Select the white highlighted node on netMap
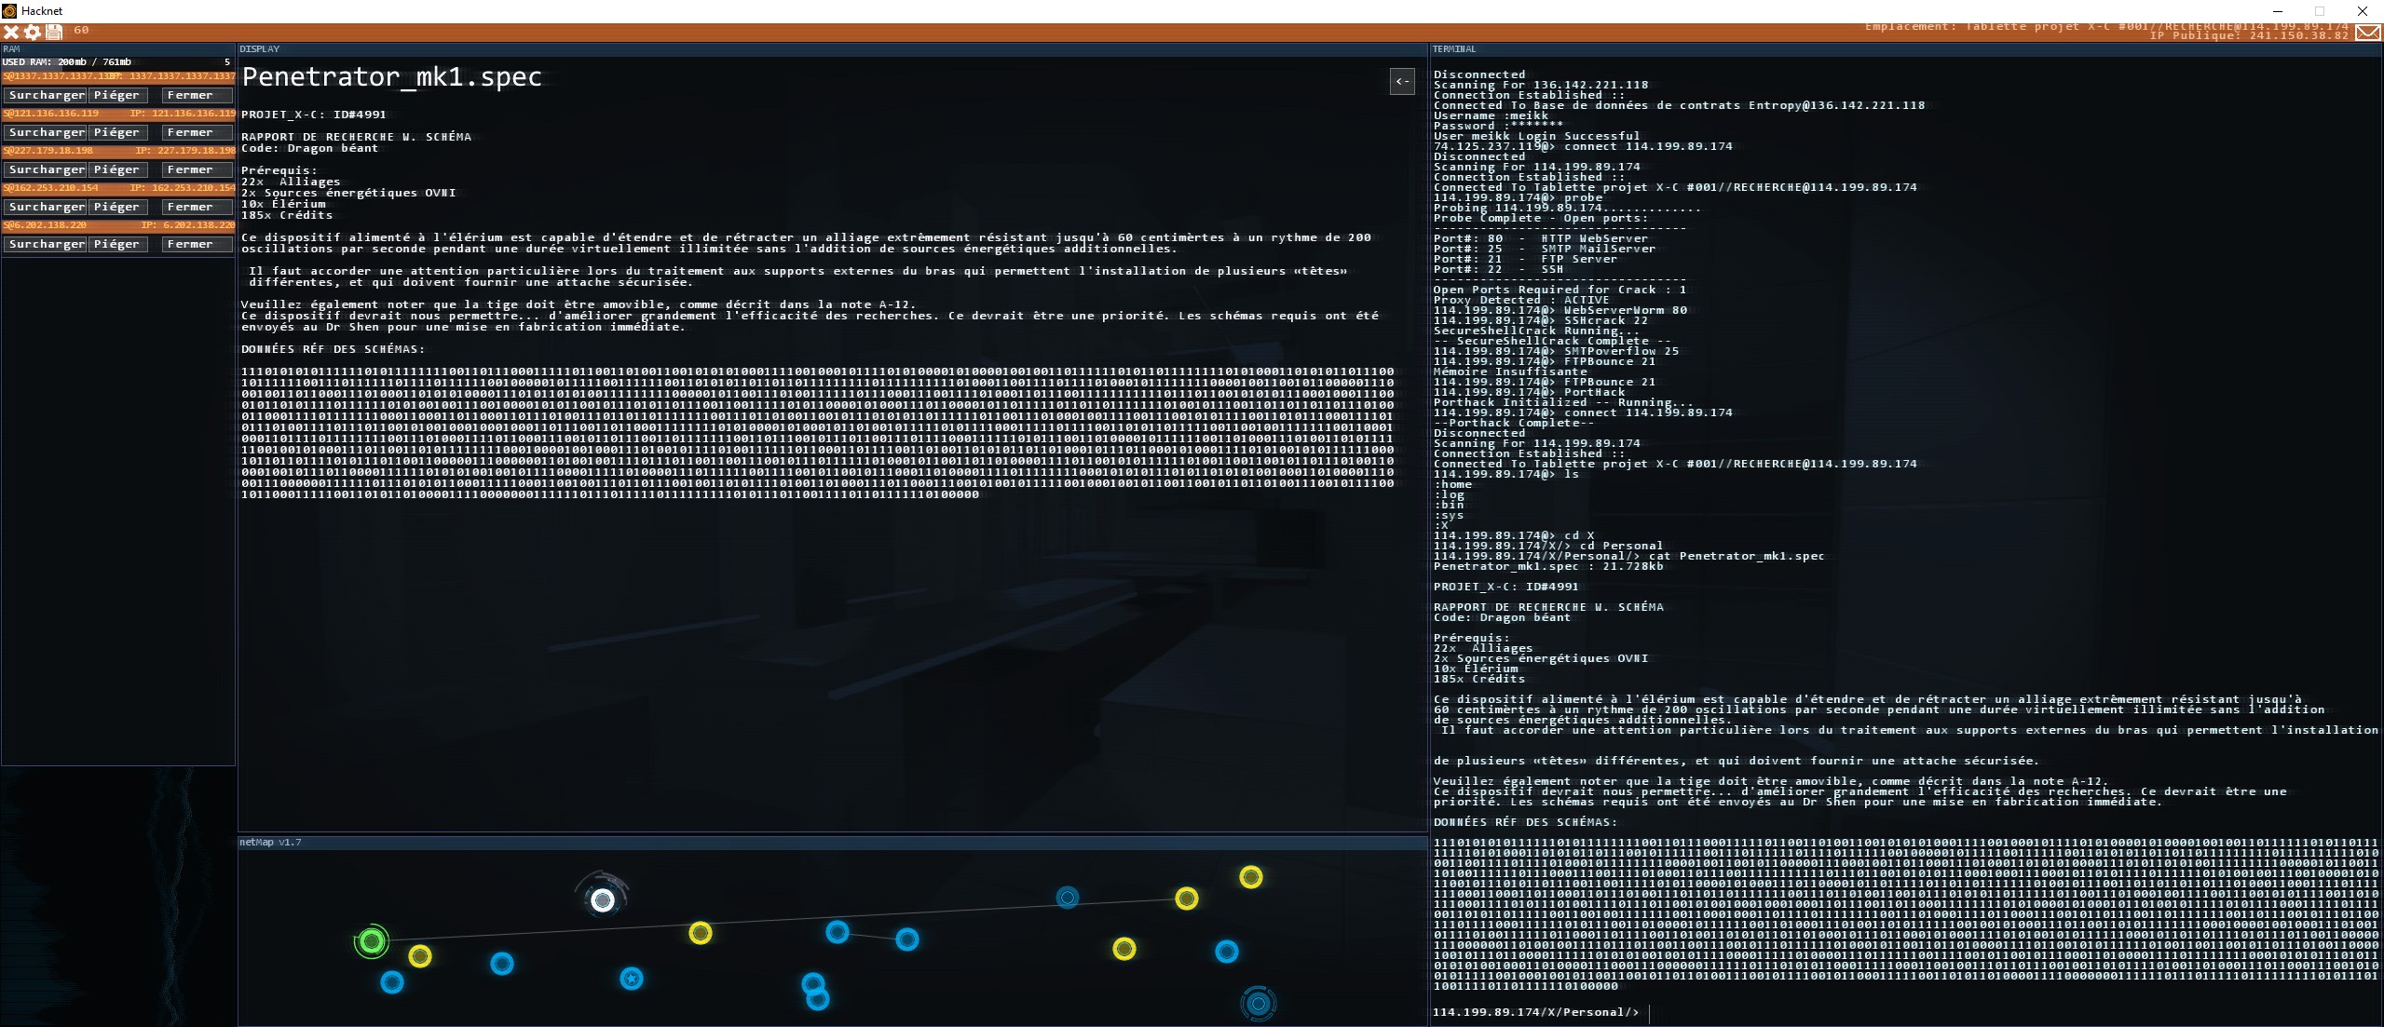The height and width of the screenshot is (1027, 2384). click(x=603, y=900)
